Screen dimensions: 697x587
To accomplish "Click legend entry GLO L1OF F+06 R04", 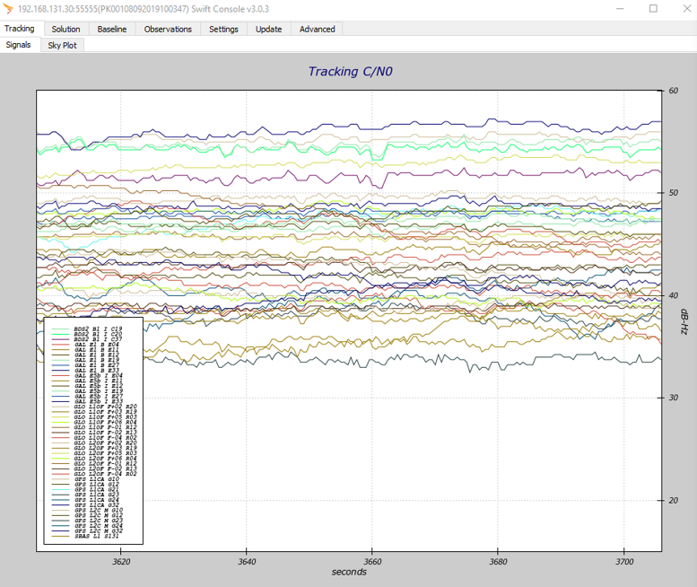I will pos(94,422).
